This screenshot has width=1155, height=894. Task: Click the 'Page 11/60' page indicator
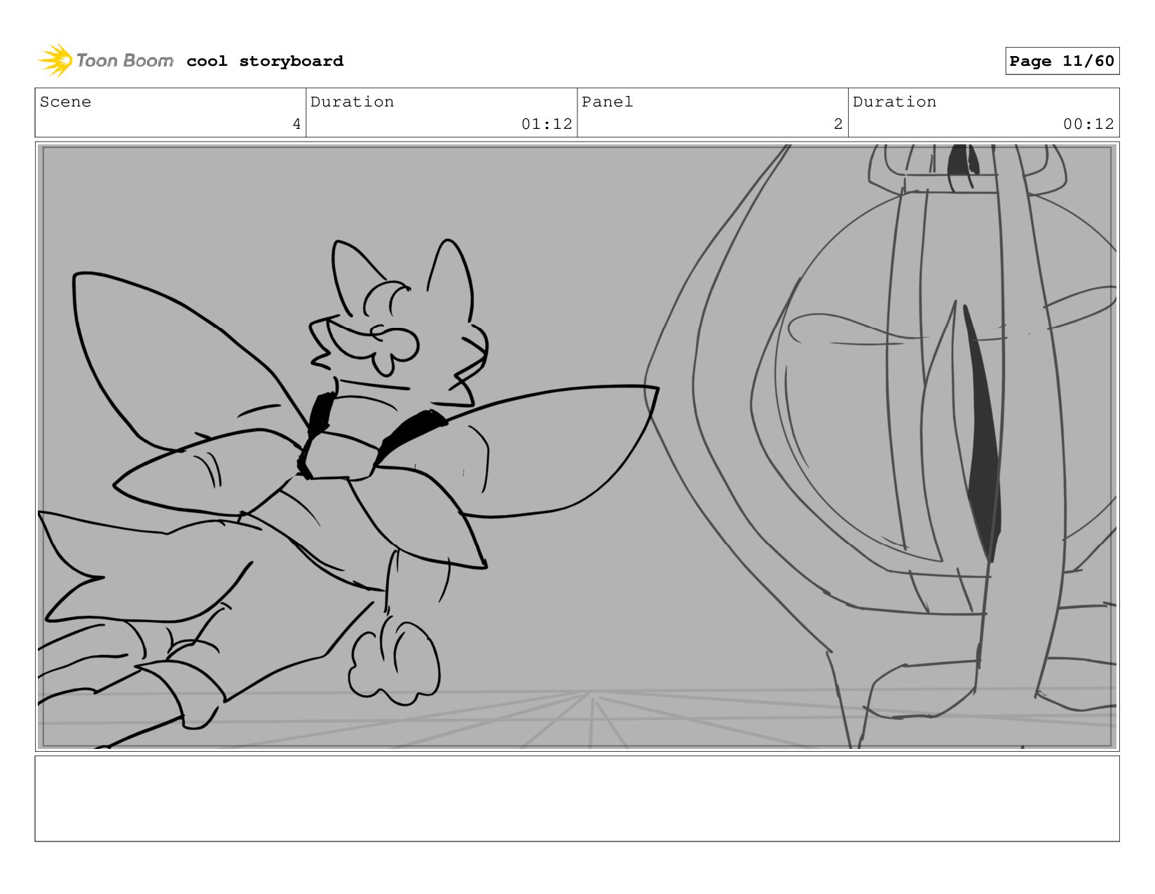pos(1062,61)
